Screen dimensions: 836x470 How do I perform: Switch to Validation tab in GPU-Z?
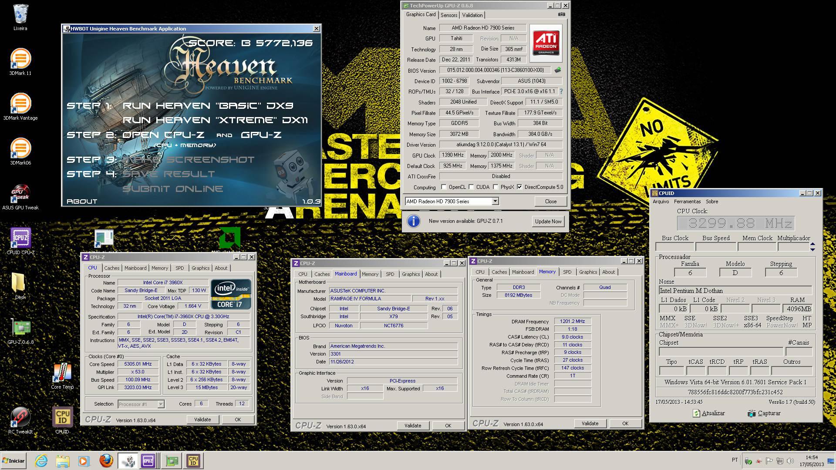(472, 15)
